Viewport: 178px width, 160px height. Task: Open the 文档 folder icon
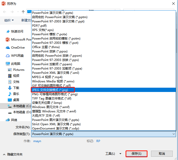click(x=10, y=82)
